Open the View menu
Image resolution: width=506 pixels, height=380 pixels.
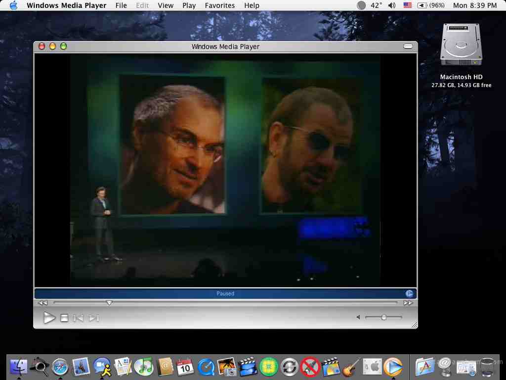click(166, 5)
